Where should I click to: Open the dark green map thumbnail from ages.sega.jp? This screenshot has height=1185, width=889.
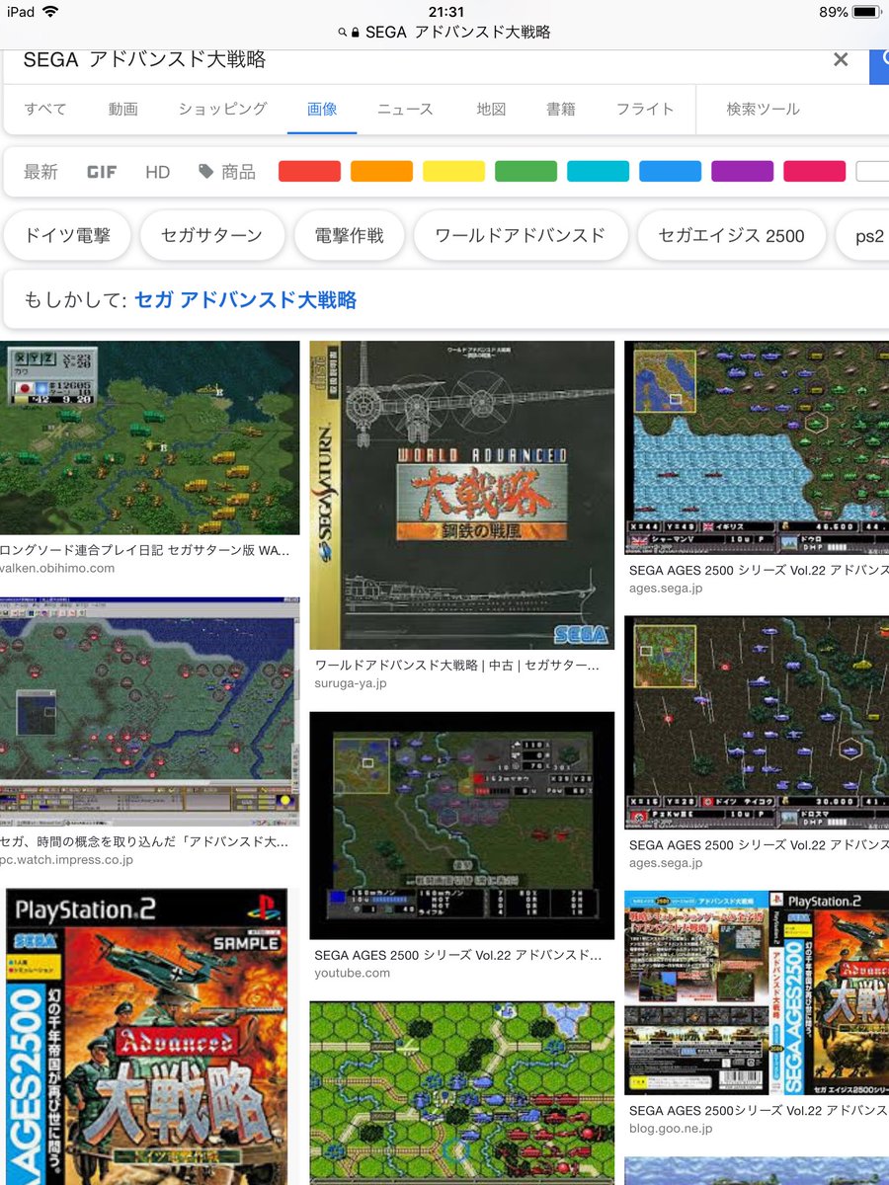[x=757, y=723]
